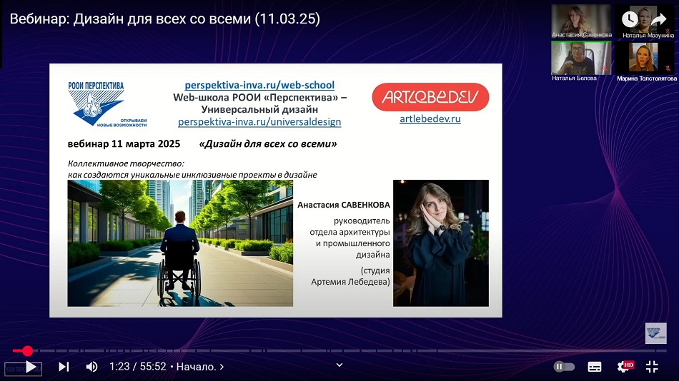Toggle subtitles on the video
679x381 pixels.
(595, 367)
